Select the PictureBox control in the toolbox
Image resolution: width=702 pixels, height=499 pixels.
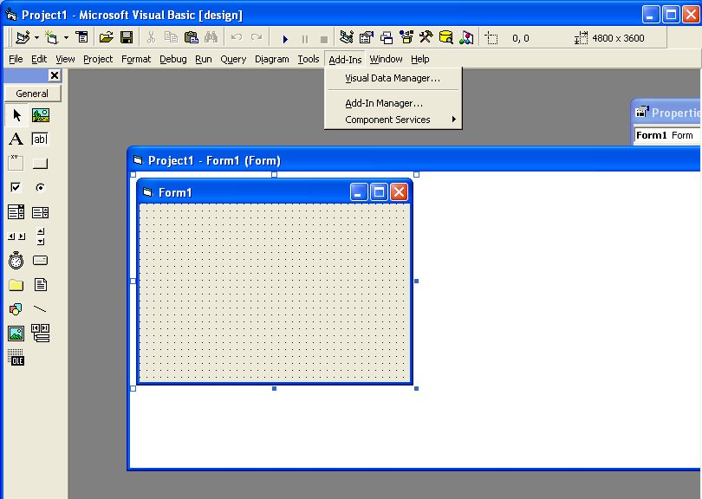coord(40,115)
